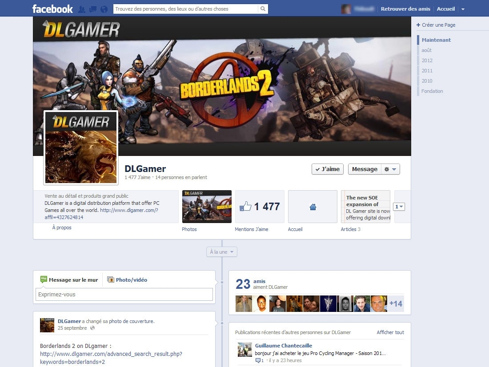The width and height of the screenshot is (489, 367).
Task: Open the notifications globe icon
Action: [x=104, y=9]
